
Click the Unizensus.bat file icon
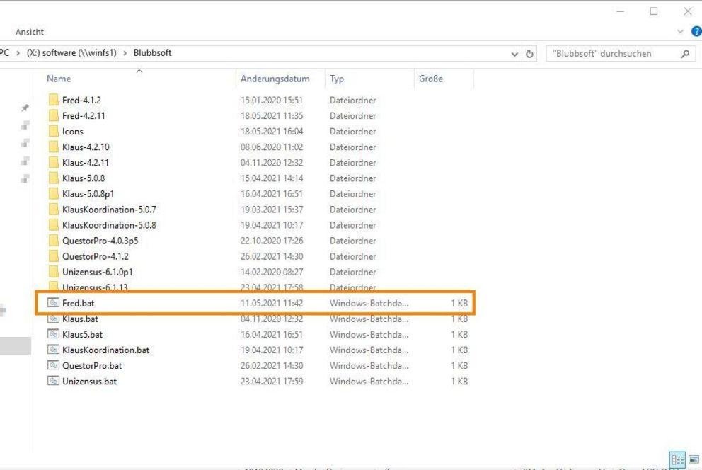click(x=53, y=381)
